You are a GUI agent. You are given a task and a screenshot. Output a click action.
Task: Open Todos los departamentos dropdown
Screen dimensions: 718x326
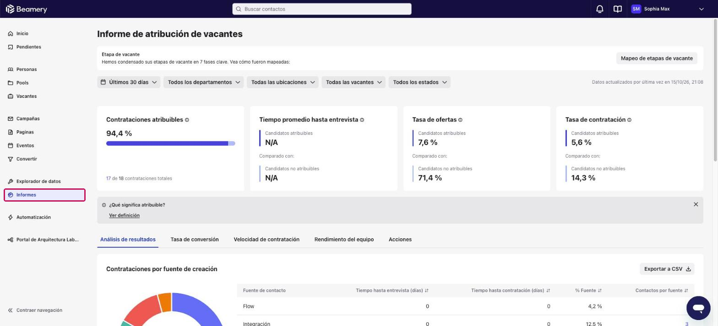(x=204, y=82)
